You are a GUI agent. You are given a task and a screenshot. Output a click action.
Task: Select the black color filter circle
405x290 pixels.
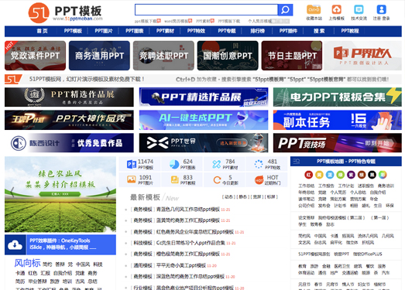(x=372, y=175)
